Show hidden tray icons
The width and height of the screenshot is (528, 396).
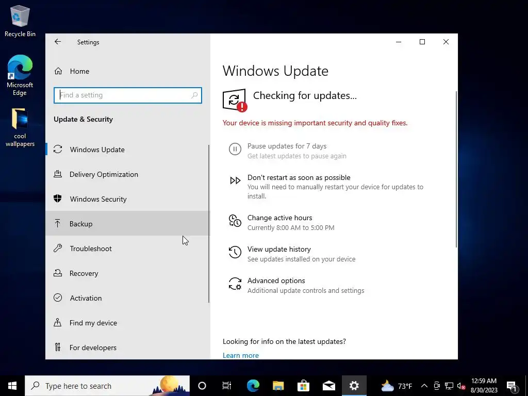pos(424,386)
